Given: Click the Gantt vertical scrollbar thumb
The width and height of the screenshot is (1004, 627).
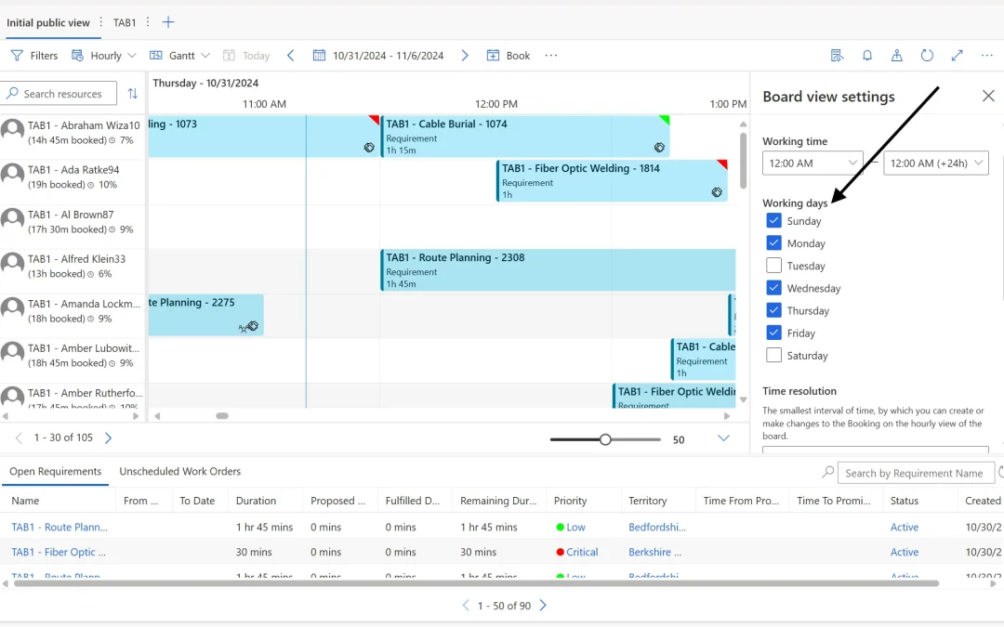Looking at the screenshot, I should pyautogui.click(x=743, y=160).
